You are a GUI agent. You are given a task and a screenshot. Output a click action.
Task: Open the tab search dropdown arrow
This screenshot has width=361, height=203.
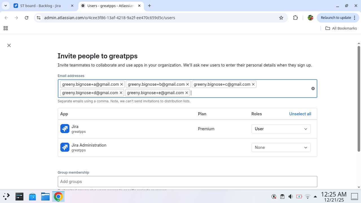click(x=6, y=6)
